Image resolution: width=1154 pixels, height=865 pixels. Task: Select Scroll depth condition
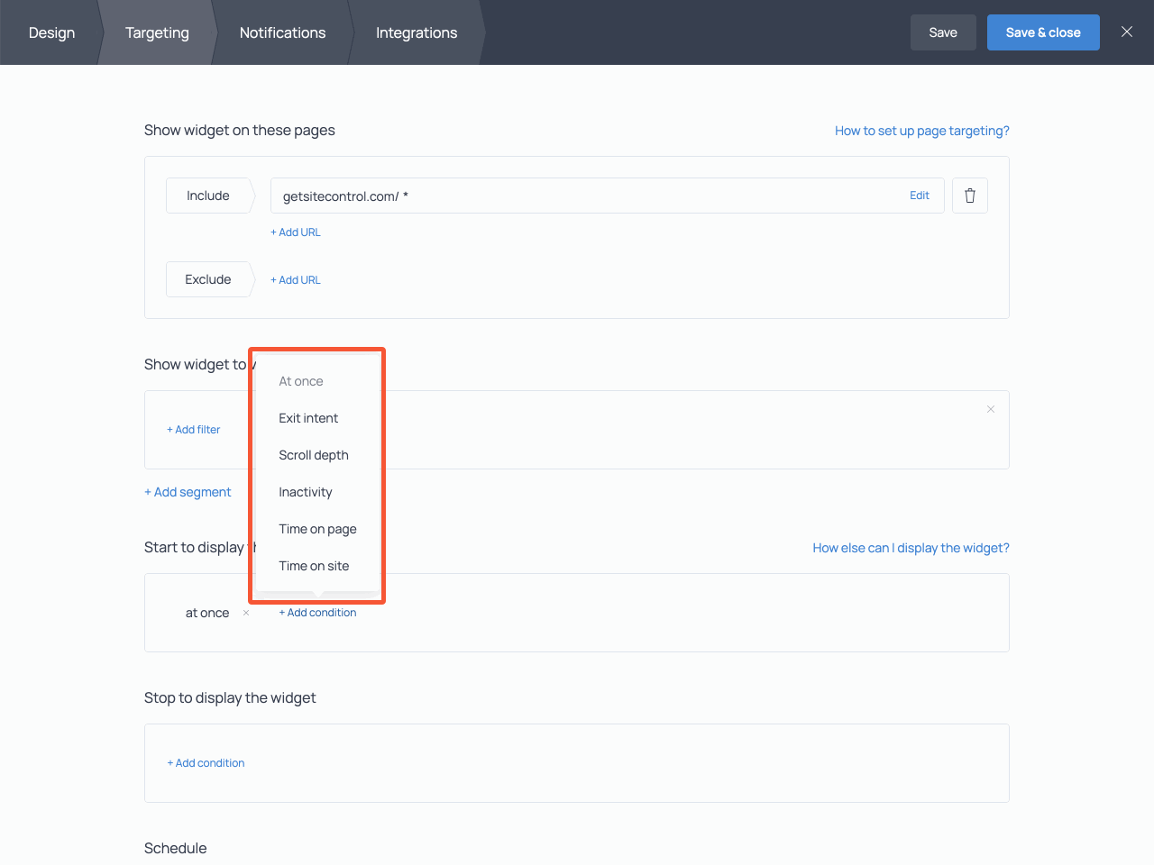[x=313, y=455]
